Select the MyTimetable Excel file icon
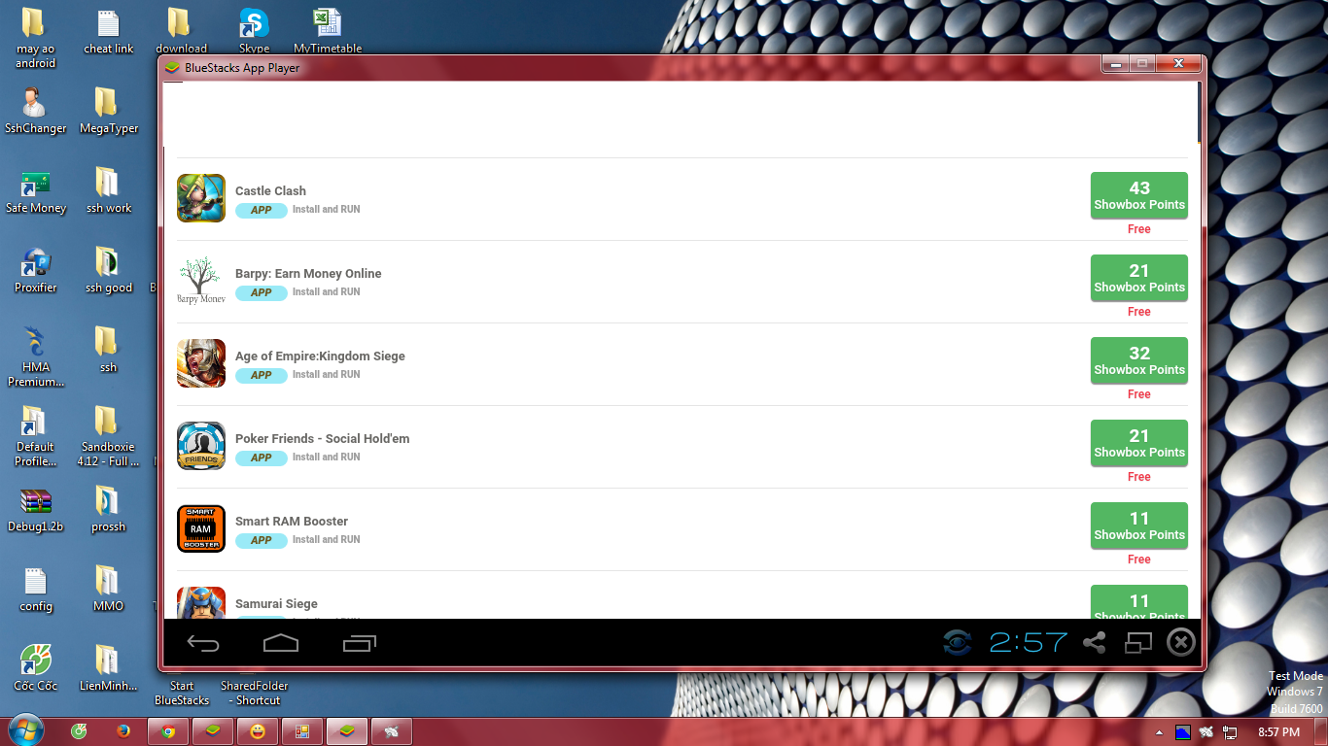Viewport: 1328px width, 746px height. point(328,32)
